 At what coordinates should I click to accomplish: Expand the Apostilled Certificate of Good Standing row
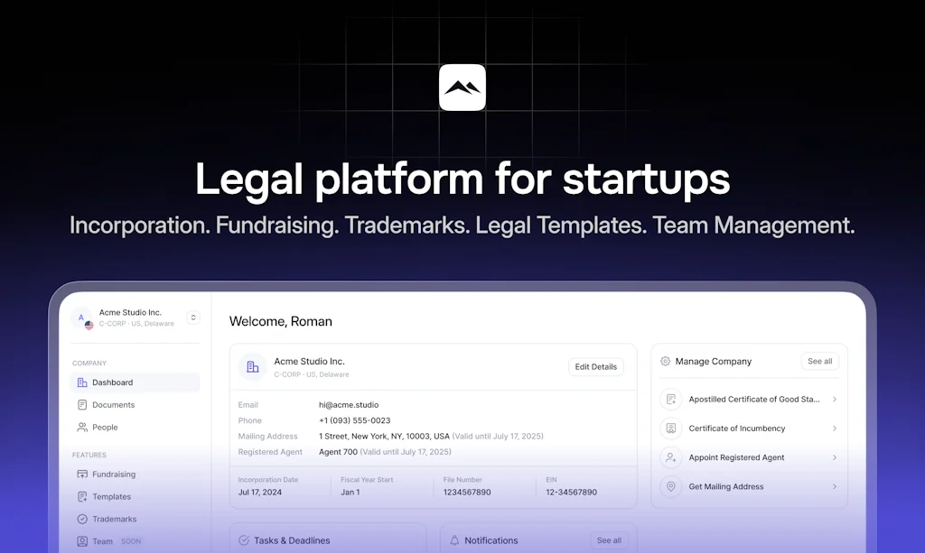click(x=834, y=399)
